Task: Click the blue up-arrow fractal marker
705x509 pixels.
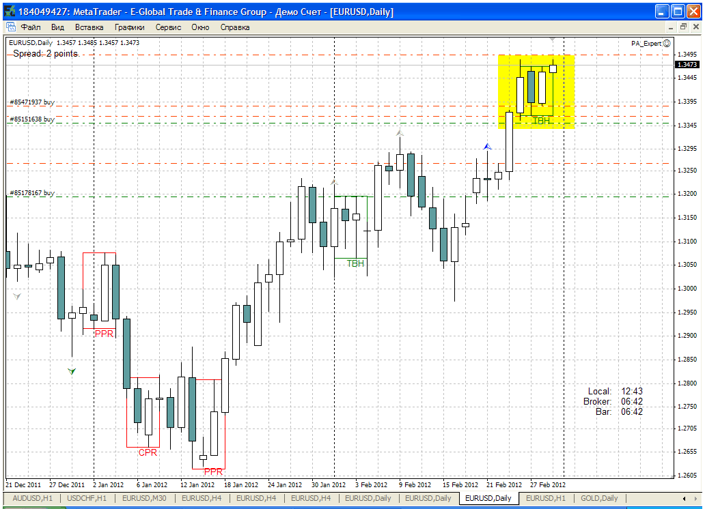Action: [487, 147]
